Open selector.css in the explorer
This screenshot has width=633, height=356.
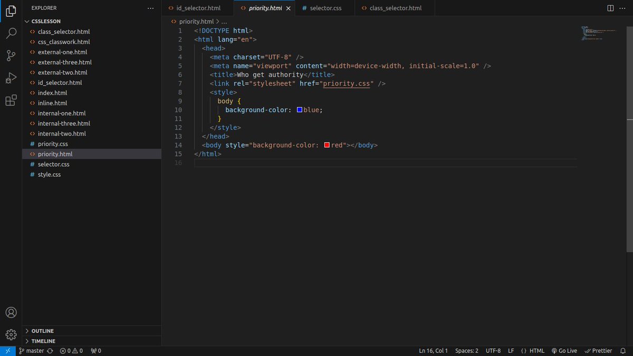point(92,164)
